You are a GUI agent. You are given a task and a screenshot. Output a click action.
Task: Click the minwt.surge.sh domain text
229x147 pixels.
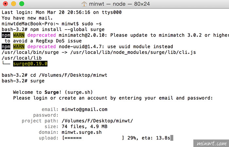click(81, 132)
